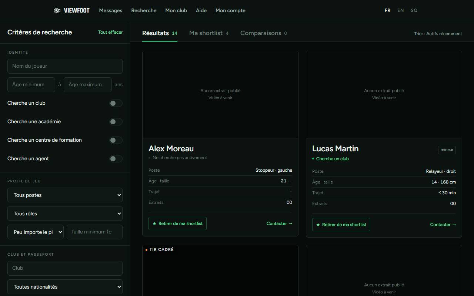Open the Messages menu item

pos(111,10)
